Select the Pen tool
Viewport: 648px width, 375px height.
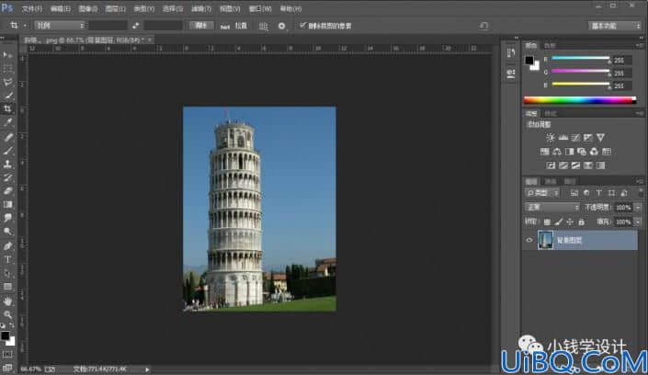pos(7,246)
